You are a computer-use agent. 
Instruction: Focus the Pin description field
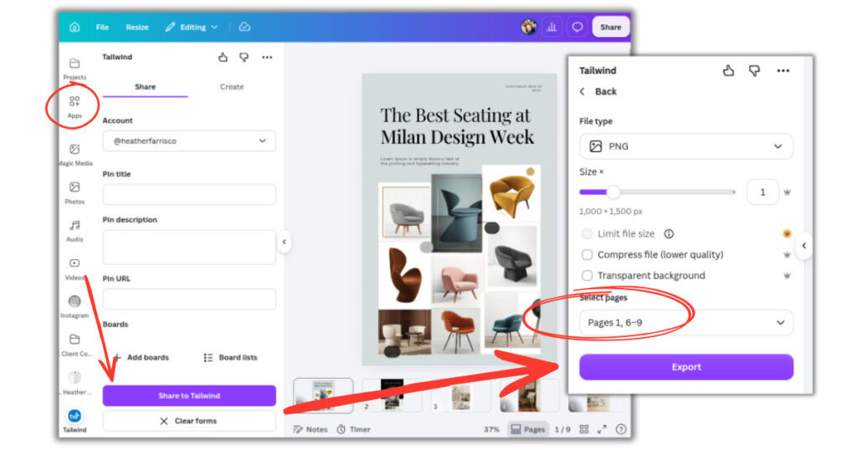tap(189, 247)
